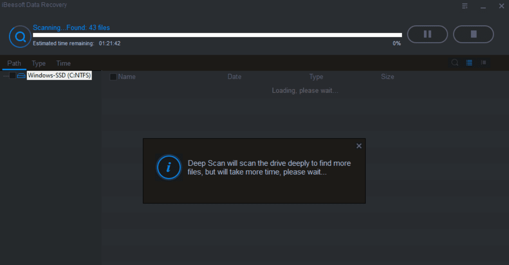Click the Size column header
Screen dimensions: 509x265
click(388, 77)
